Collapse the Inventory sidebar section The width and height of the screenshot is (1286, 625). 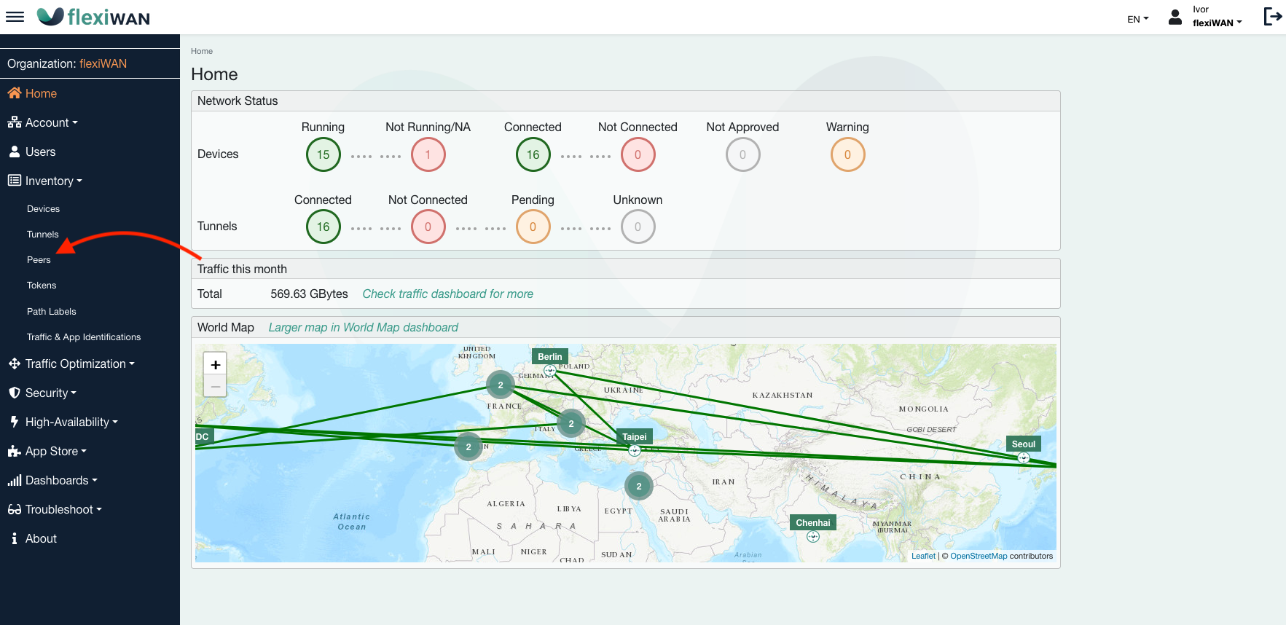point(53,181)
